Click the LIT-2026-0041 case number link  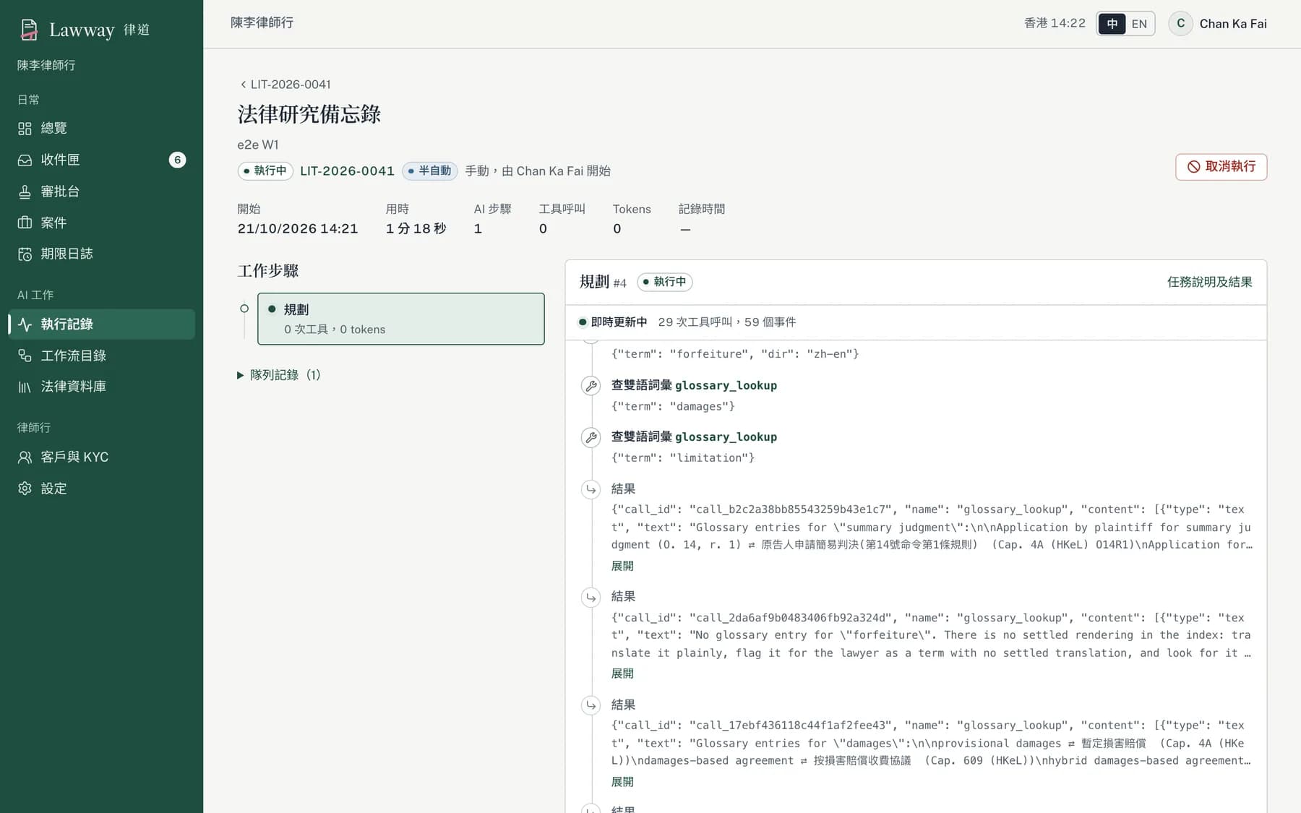coord(347,171)
